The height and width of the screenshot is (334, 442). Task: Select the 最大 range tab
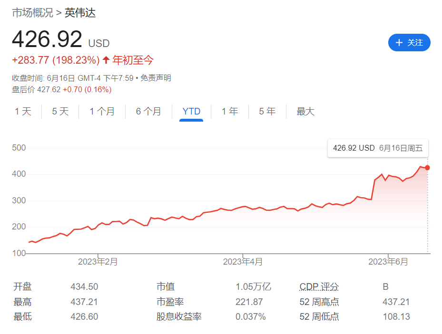(305, 112)
